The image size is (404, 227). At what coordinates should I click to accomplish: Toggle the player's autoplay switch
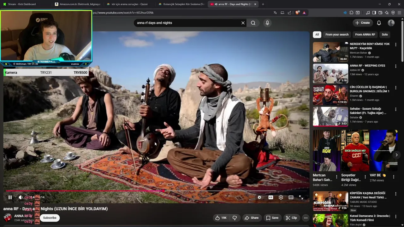[x=259, y=197]
